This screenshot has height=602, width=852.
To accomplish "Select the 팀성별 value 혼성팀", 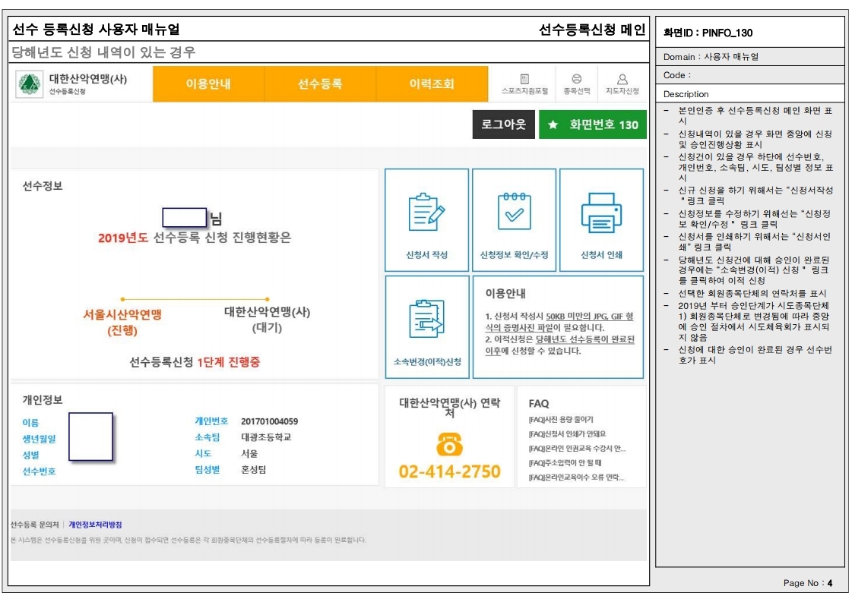I will [x=254, y=470].
